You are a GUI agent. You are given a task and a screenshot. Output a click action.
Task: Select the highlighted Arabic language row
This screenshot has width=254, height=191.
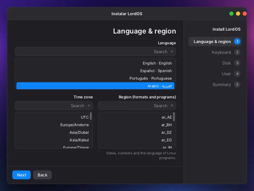95,86
